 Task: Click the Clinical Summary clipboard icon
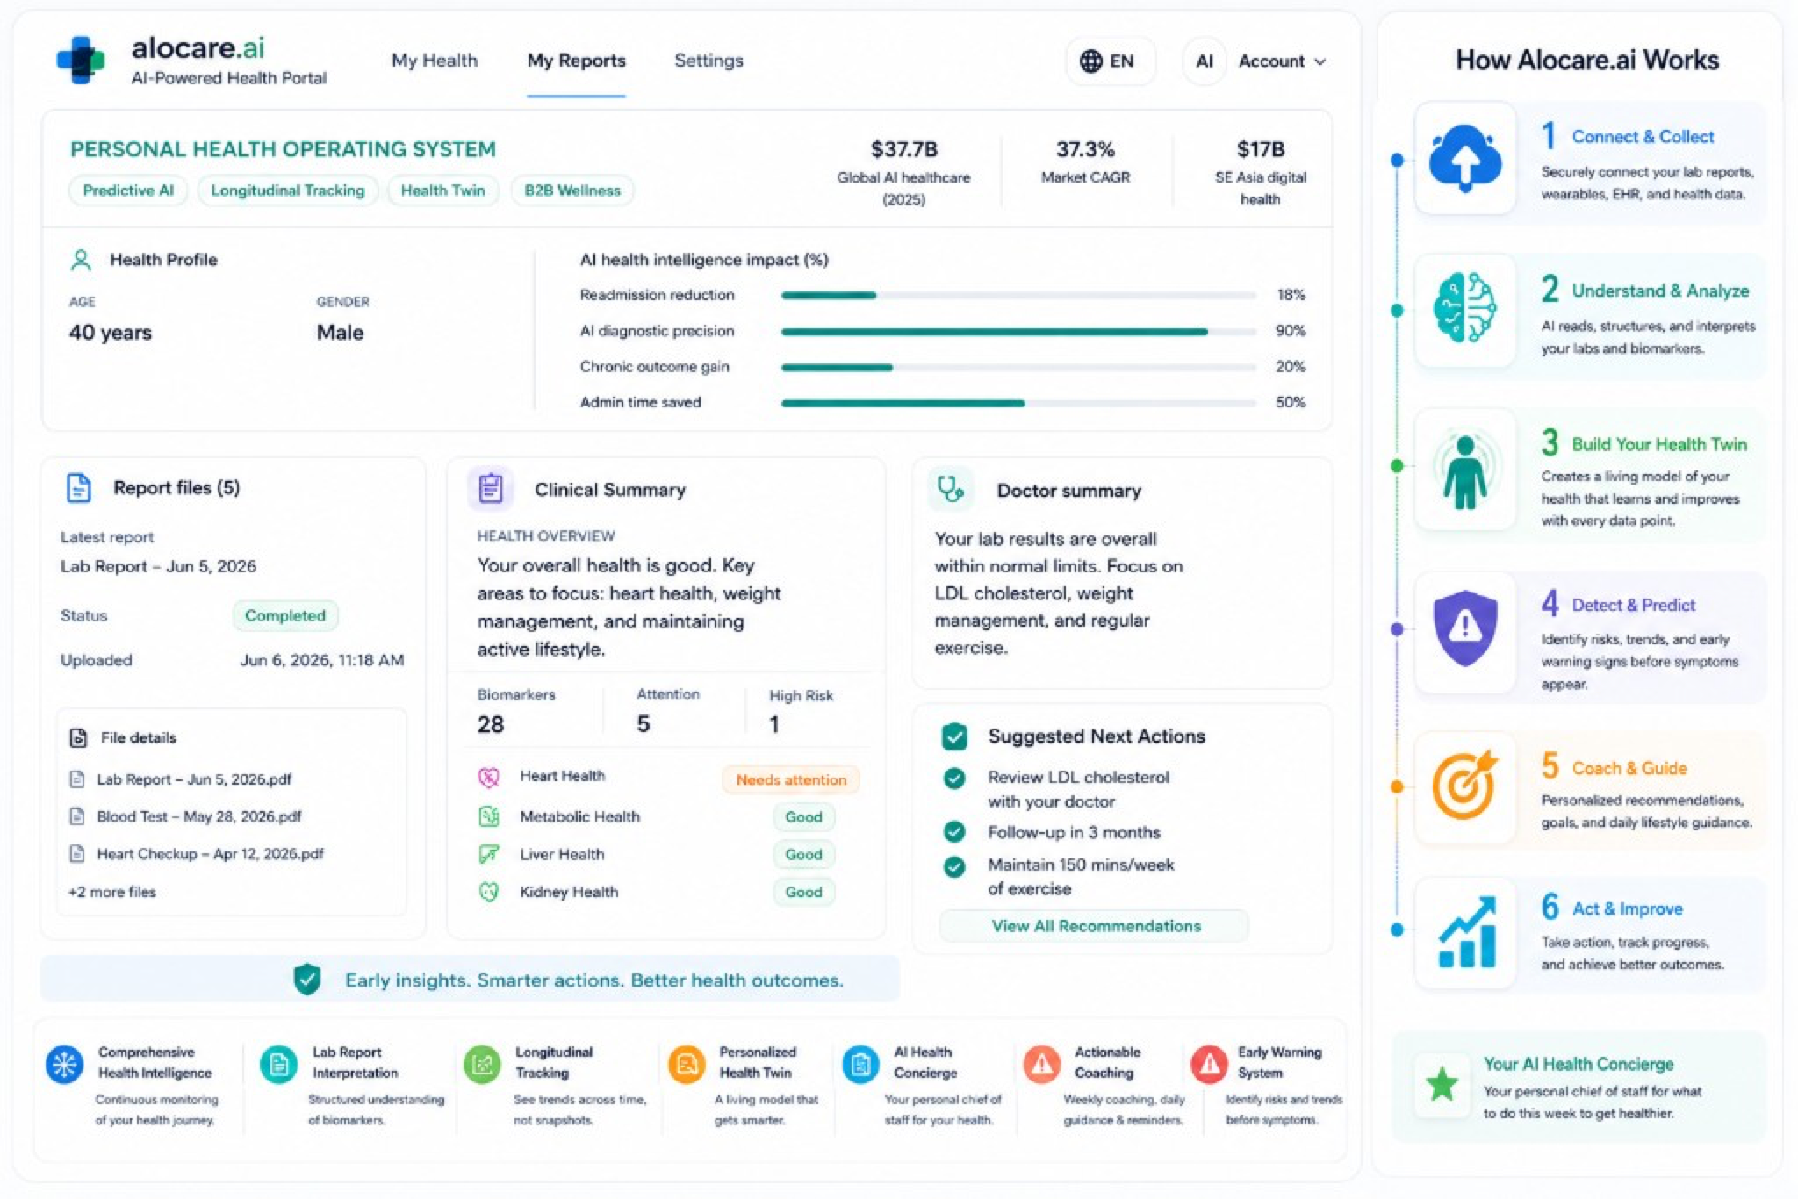point(491,488)
